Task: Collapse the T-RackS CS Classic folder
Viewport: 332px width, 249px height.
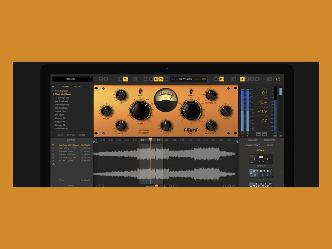Action: coord(62,94)
